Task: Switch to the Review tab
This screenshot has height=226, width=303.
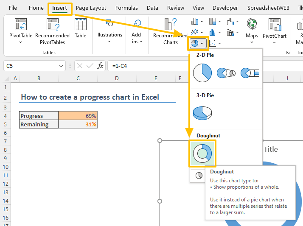Action: (176, 8)
